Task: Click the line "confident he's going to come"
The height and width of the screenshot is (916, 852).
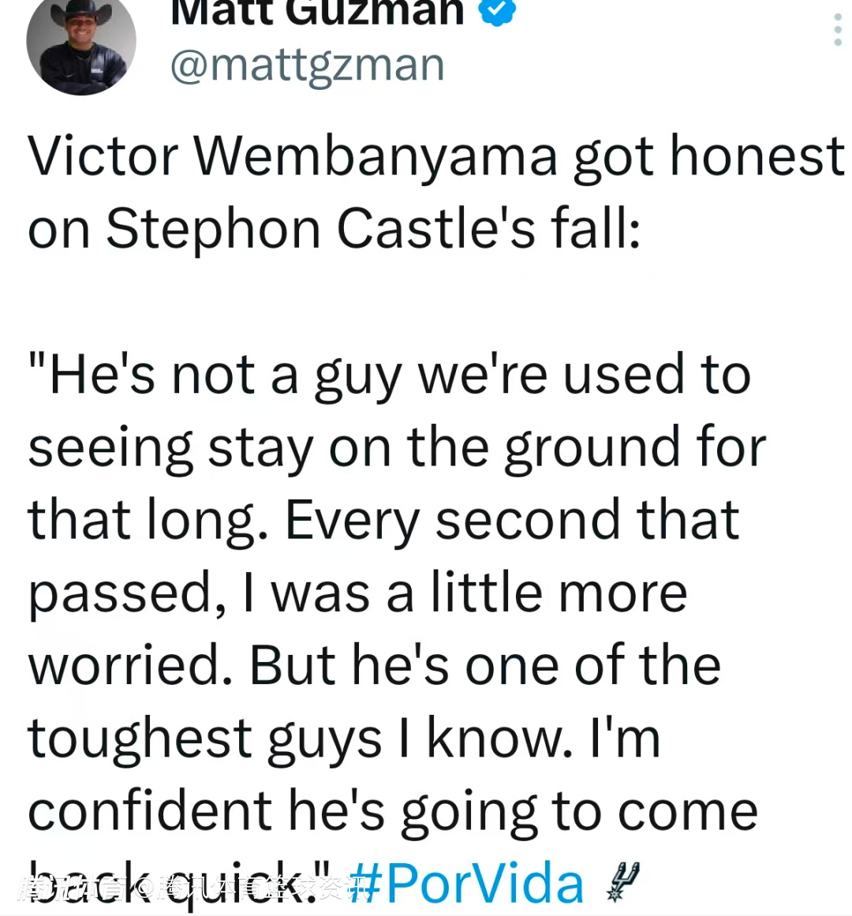Action: 393,812
